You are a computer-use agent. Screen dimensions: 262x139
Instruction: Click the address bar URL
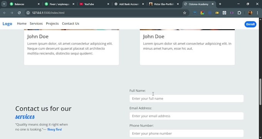48,13
